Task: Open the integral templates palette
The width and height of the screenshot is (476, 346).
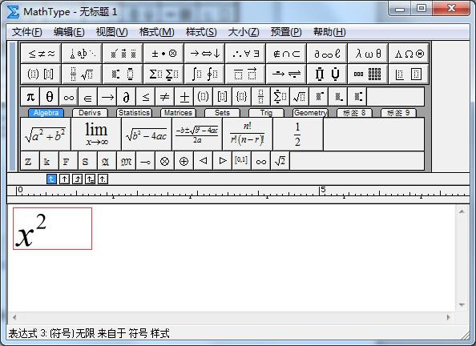Action: click(204, 74)
